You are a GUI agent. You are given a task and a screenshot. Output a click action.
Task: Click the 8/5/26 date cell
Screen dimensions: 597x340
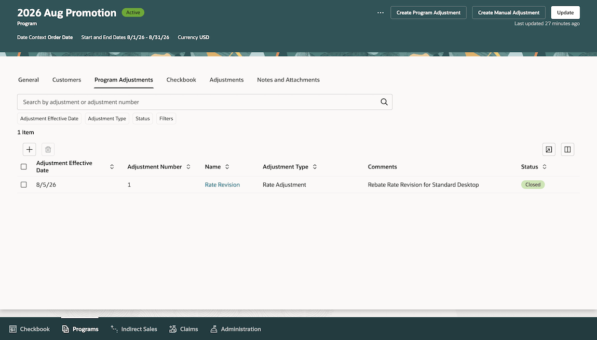tap(46, 185)
